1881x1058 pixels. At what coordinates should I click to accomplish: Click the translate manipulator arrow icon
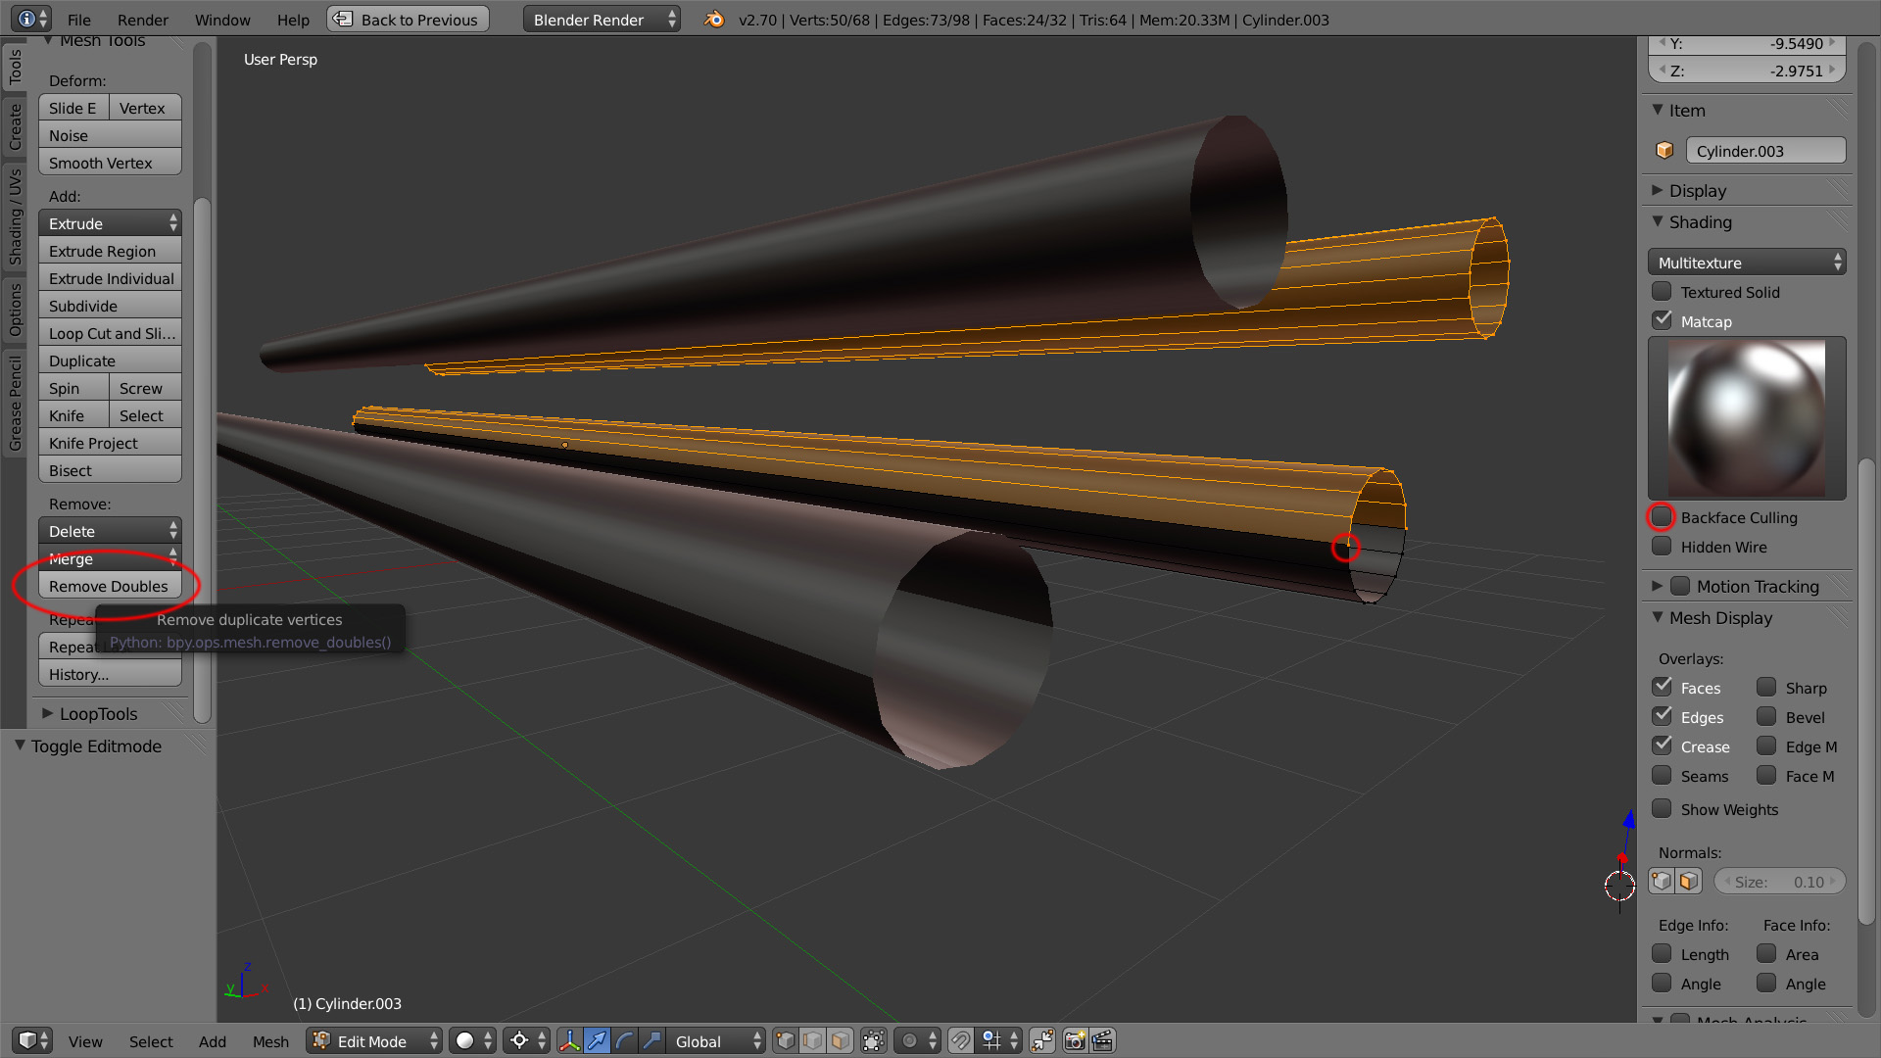(x=597, y=1040)
